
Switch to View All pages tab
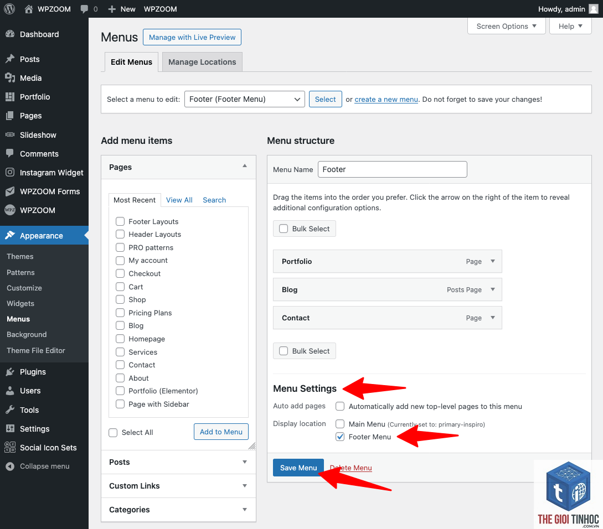point(179,200)
